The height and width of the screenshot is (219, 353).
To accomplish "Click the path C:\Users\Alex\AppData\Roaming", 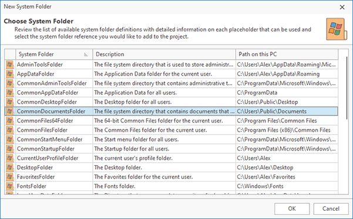I will [x=278, y=74].
